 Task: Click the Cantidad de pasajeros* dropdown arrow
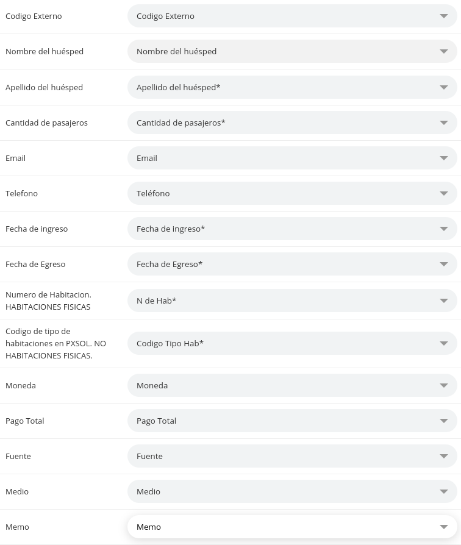[x=444, y=123]
